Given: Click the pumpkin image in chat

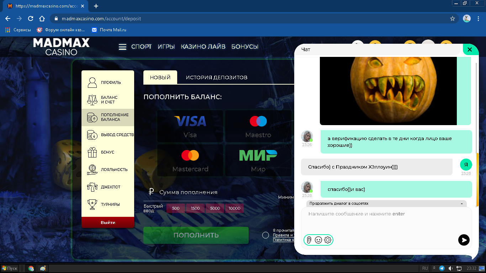Looking at the screenshot, I should [388, 91].
